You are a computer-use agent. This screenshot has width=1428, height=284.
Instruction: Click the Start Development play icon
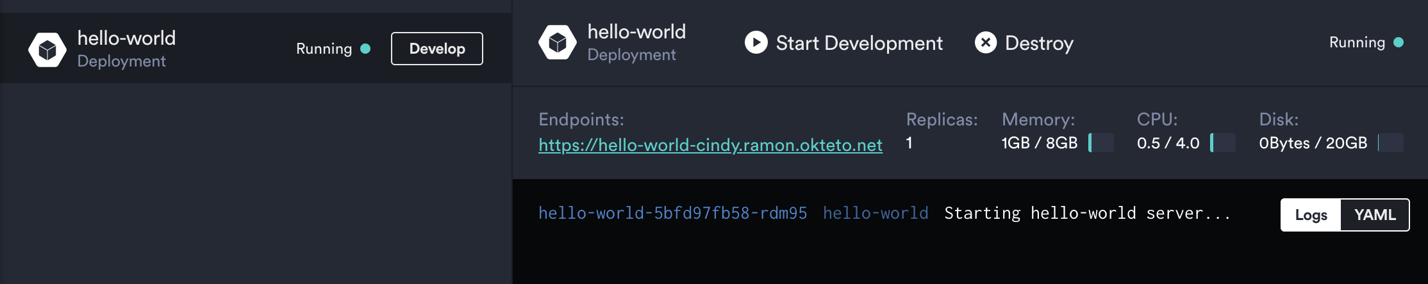coord(756,43)
